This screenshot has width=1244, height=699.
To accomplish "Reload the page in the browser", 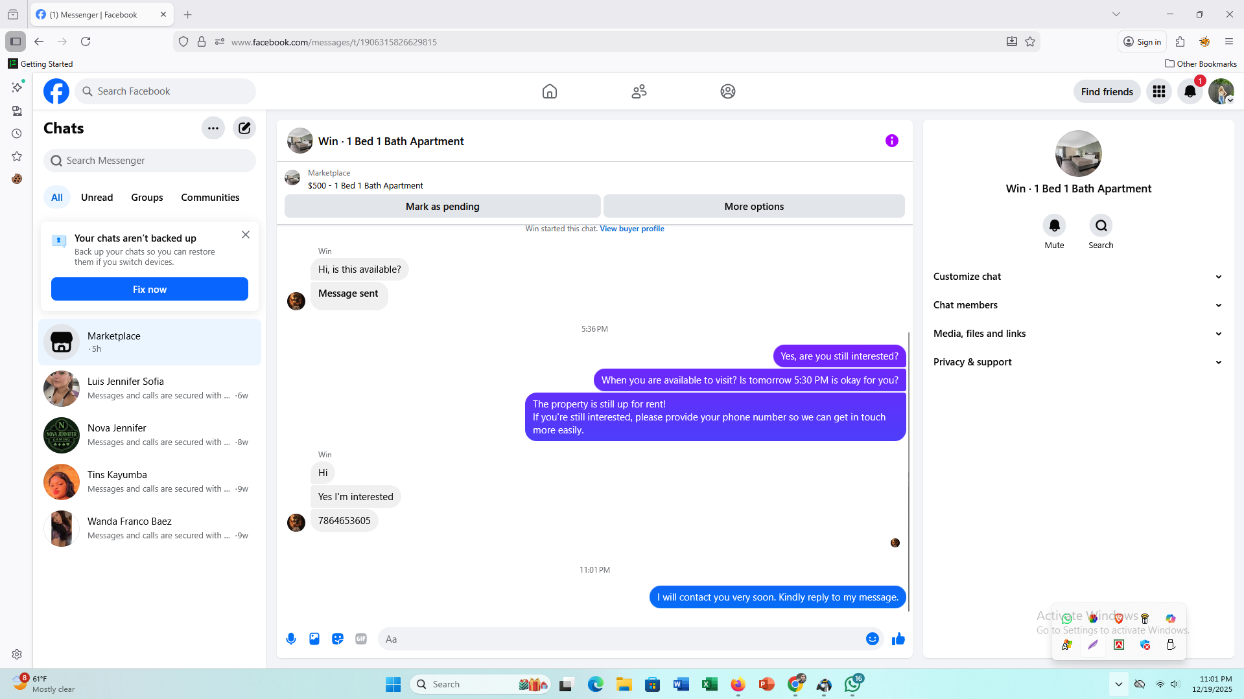I will pyautogui.click(x=86, y=41).
